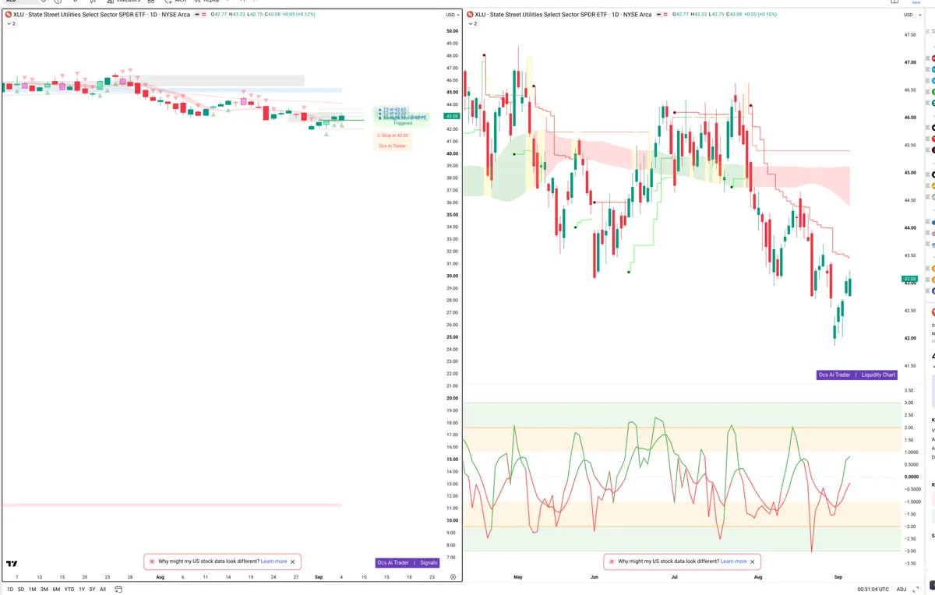Viewport: 935px width, 595px height.
Task: Click the left chart's 43.08 price tag
Action: pos(452,116)
